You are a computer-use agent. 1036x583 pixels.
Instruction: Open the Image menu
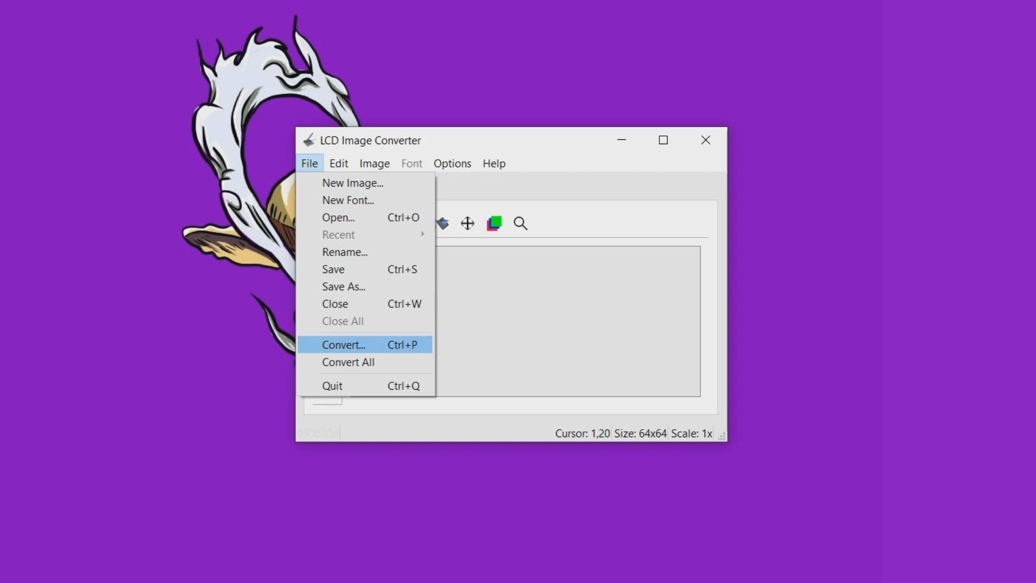click(x=374, y=164)
